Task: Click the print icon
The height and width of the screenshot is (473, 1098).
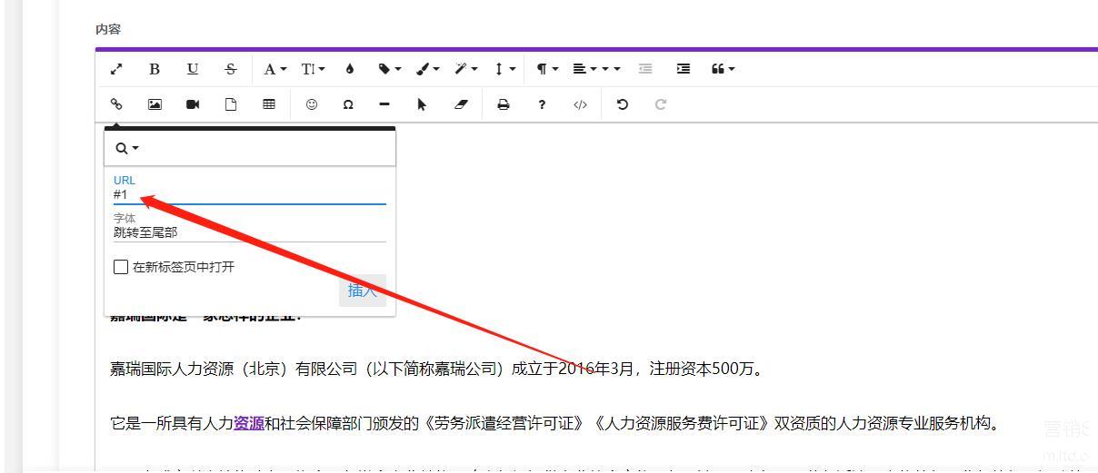Action: point(503,104)
